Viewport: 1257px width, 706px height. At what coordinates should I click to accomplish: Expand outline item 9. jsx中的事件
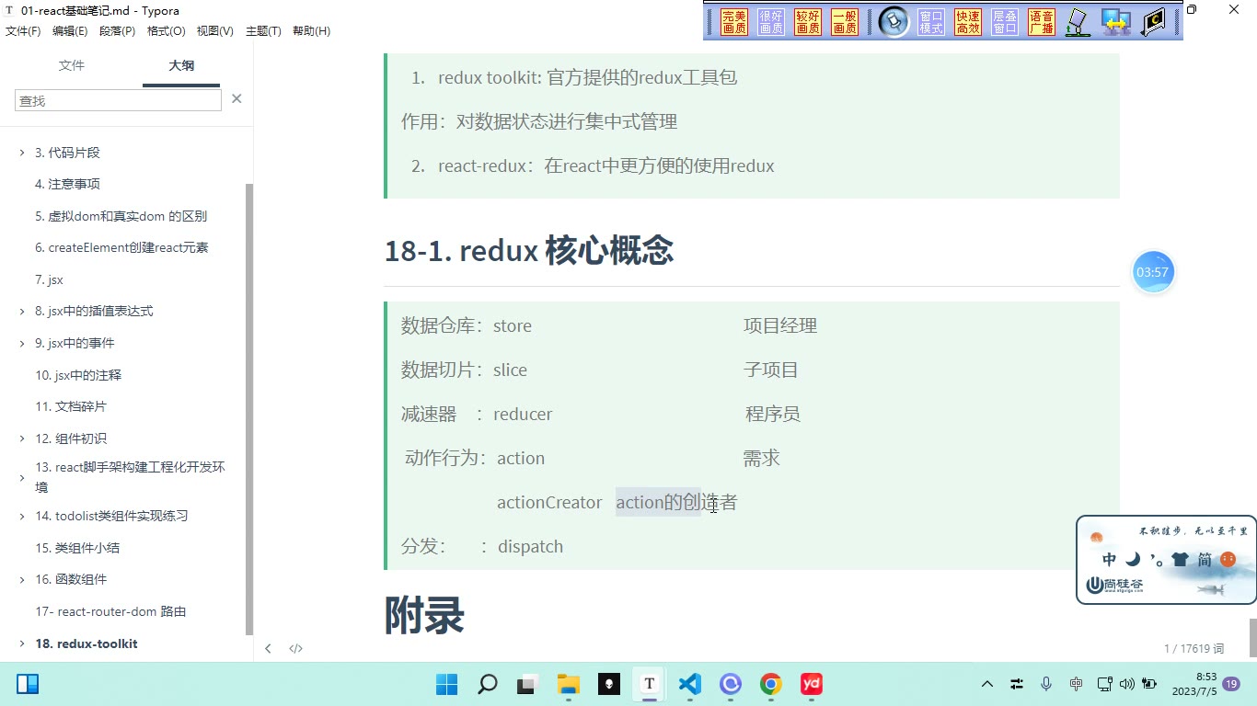(22, 343)
